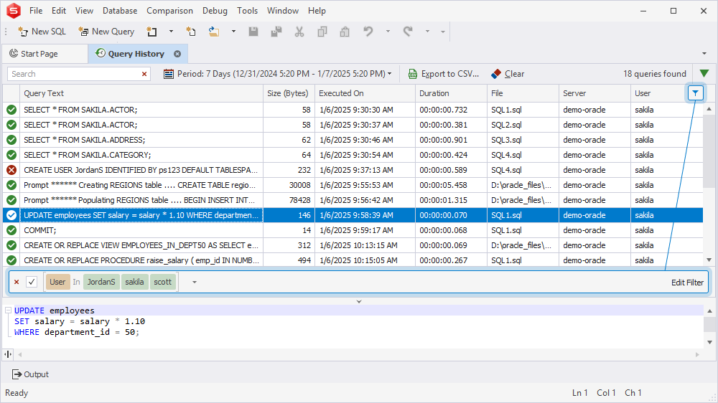Image resolution: width=718 pixels, height=403 pixels.
Task: Click the new document icon in toolbar
Action: tap(151, 32)
